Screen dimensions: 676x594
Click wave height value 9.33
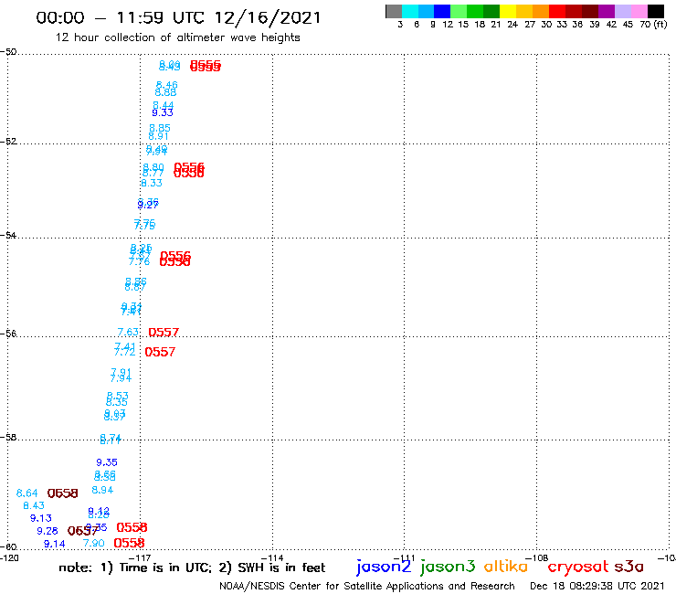pos(163,112)
